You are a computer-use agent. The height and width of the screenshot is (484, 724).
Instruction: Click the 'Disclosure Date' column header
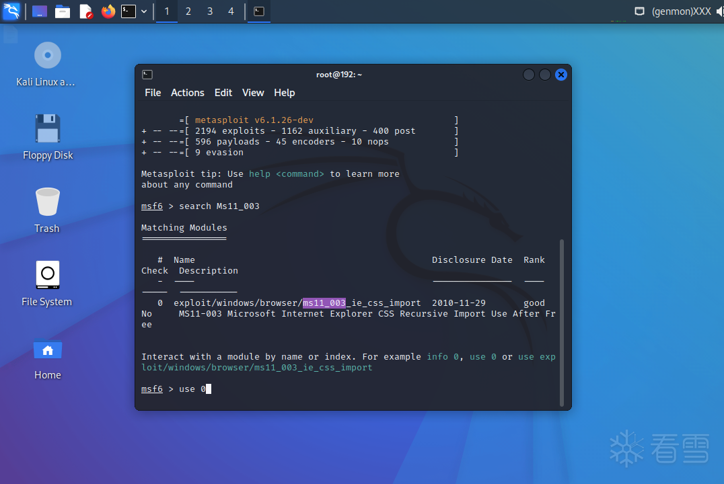click(472, 259)
